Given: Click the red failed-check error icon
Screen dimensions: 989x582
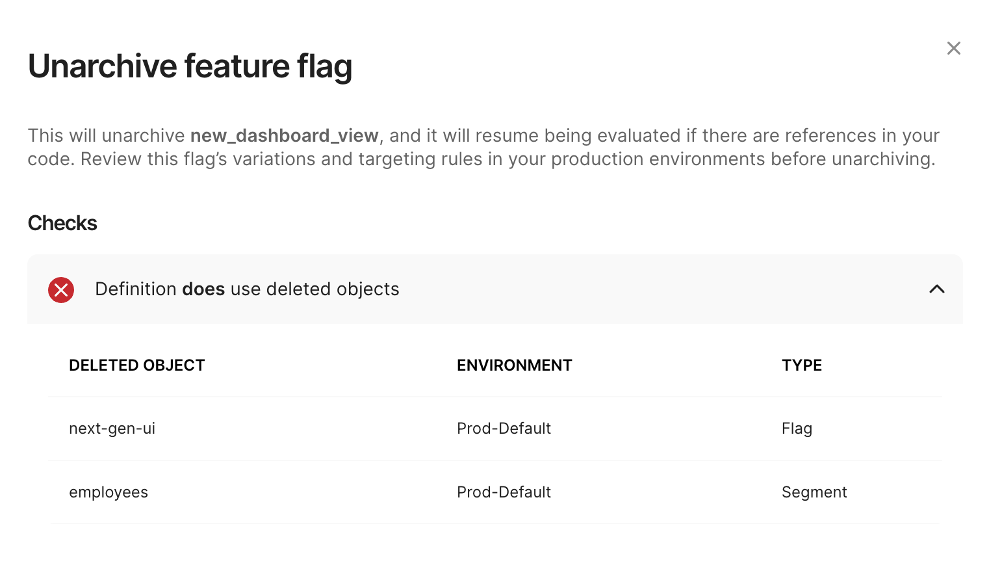Looking at the screenshot, I should [x=61, y=289].
